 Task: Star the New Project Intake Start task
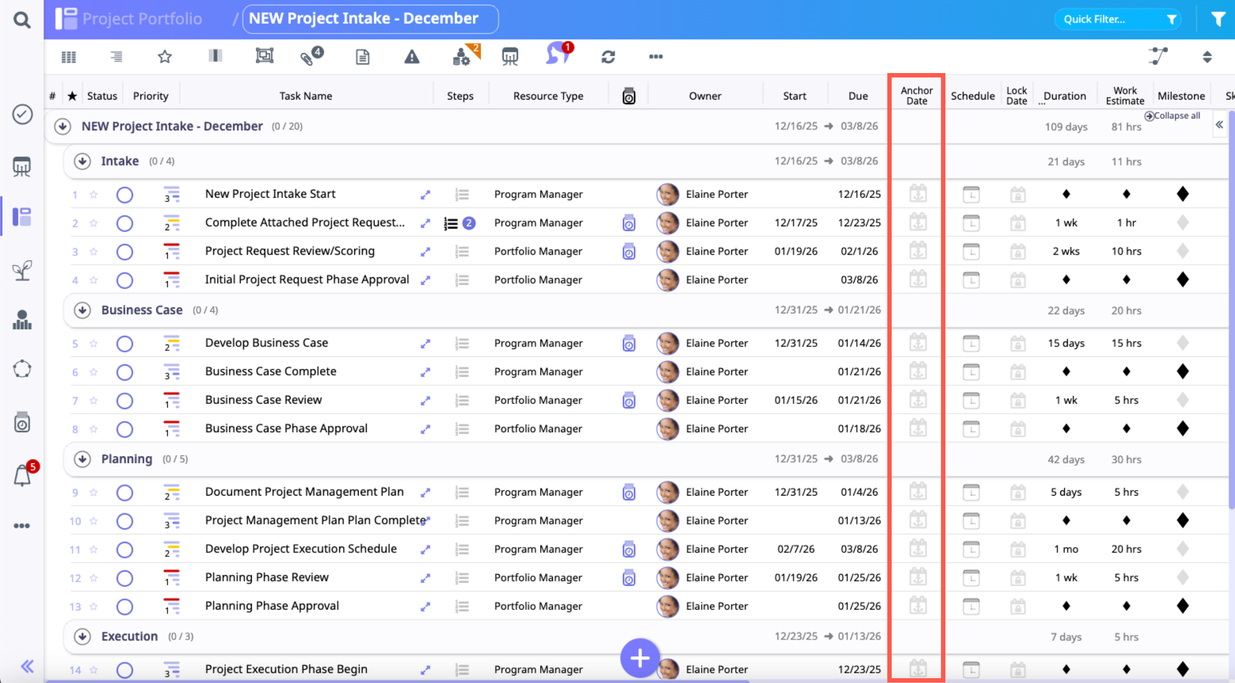point(93,195)
